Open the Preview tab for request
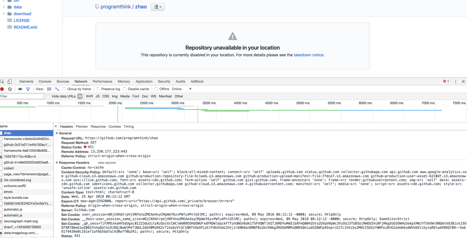467x238 pixels. pos(82,126)
